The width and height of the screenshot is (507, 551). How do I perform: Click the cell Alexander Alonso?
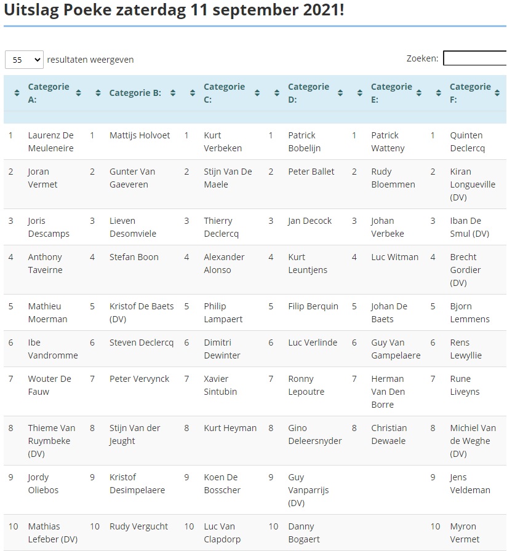[x=224, y=263]
